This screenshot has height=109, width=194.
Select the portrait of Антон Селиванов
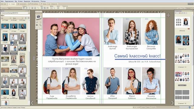90,81
